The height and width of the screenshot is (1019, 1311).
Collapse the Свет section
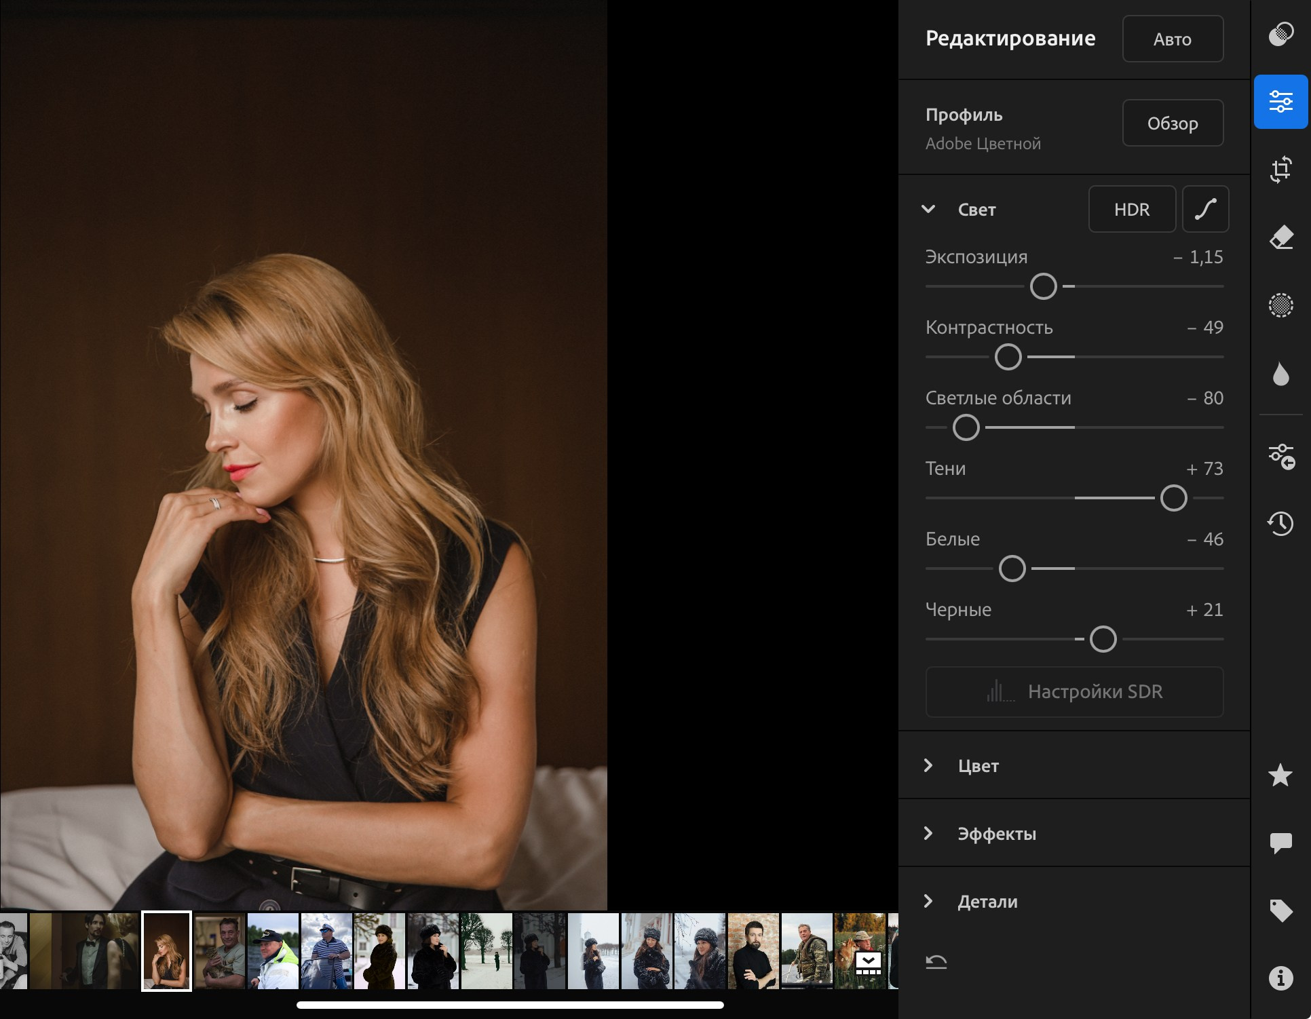click(928, 210)
